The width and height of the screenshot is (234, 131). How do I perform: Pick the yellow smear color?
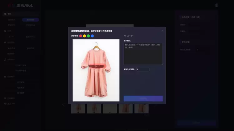(x=85, y=36)
